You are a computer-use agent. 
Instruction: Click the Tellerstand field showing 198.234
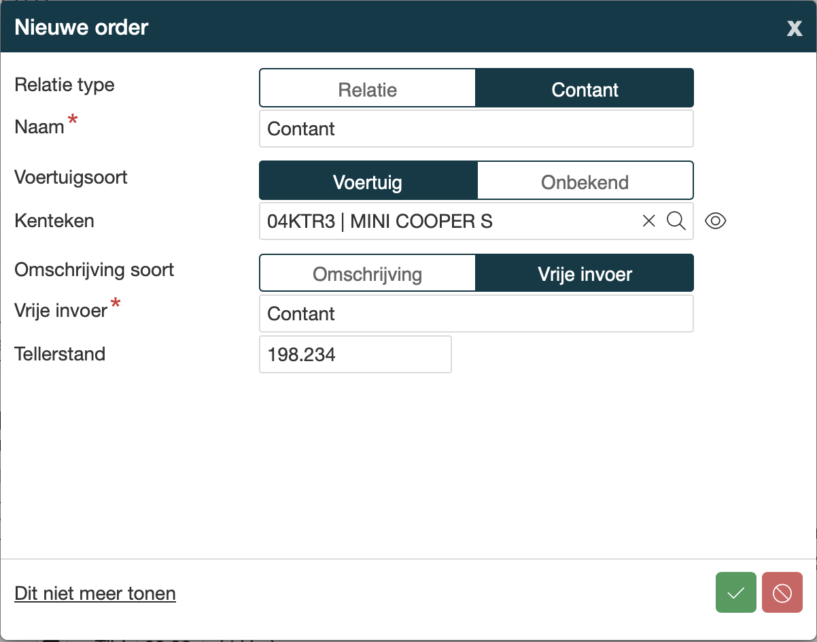pyautogui.click(x=355, y=354)
